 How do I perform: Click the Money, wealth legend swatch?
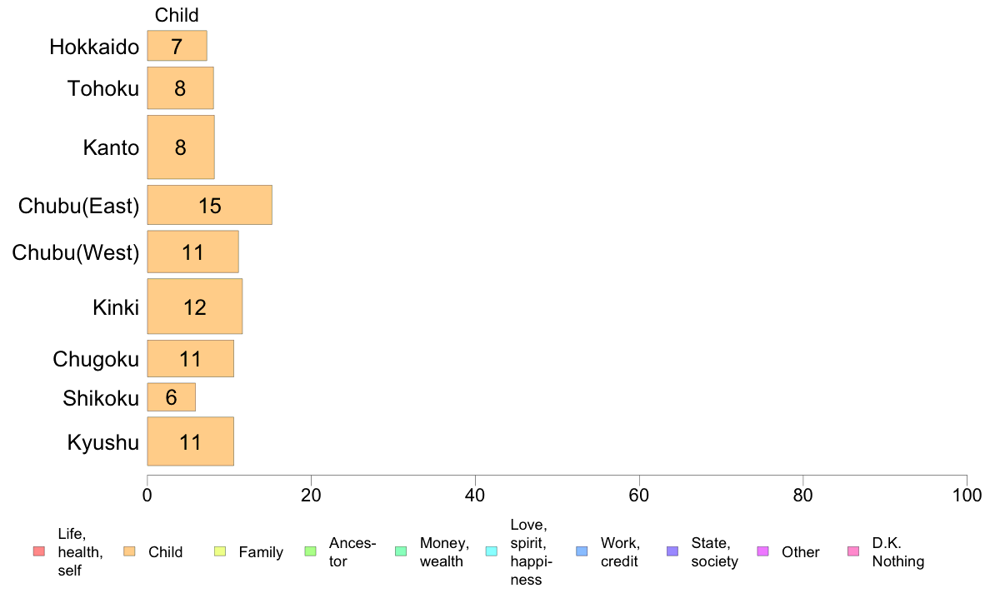[x=401, y=551]
